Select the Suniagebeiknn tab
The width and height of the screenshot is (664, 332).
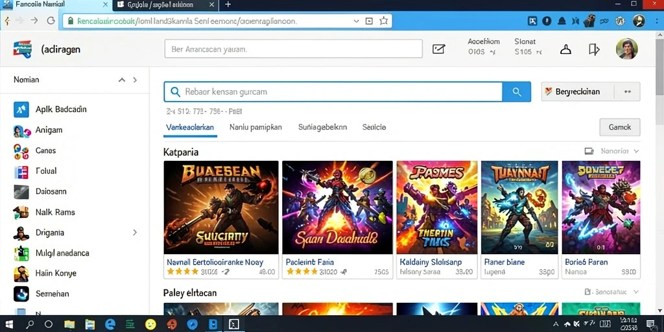[x=323, y=127]
